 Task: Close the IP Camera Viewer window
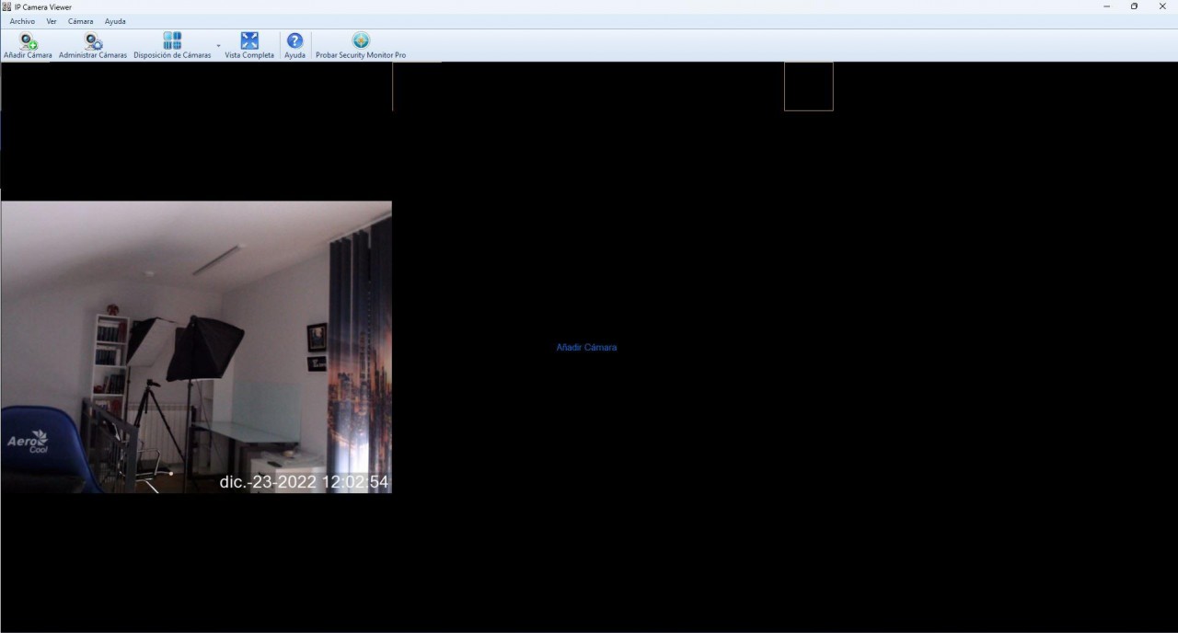1162,6
